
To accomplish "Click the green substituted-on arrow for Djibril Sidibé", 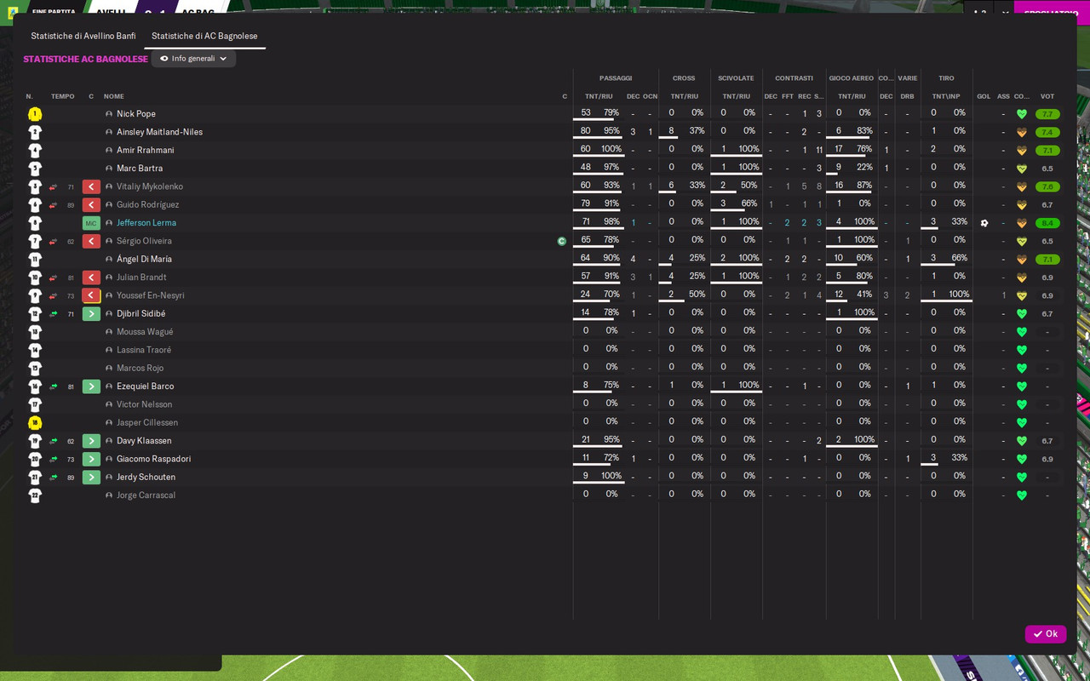I will [x=91, y=314].
